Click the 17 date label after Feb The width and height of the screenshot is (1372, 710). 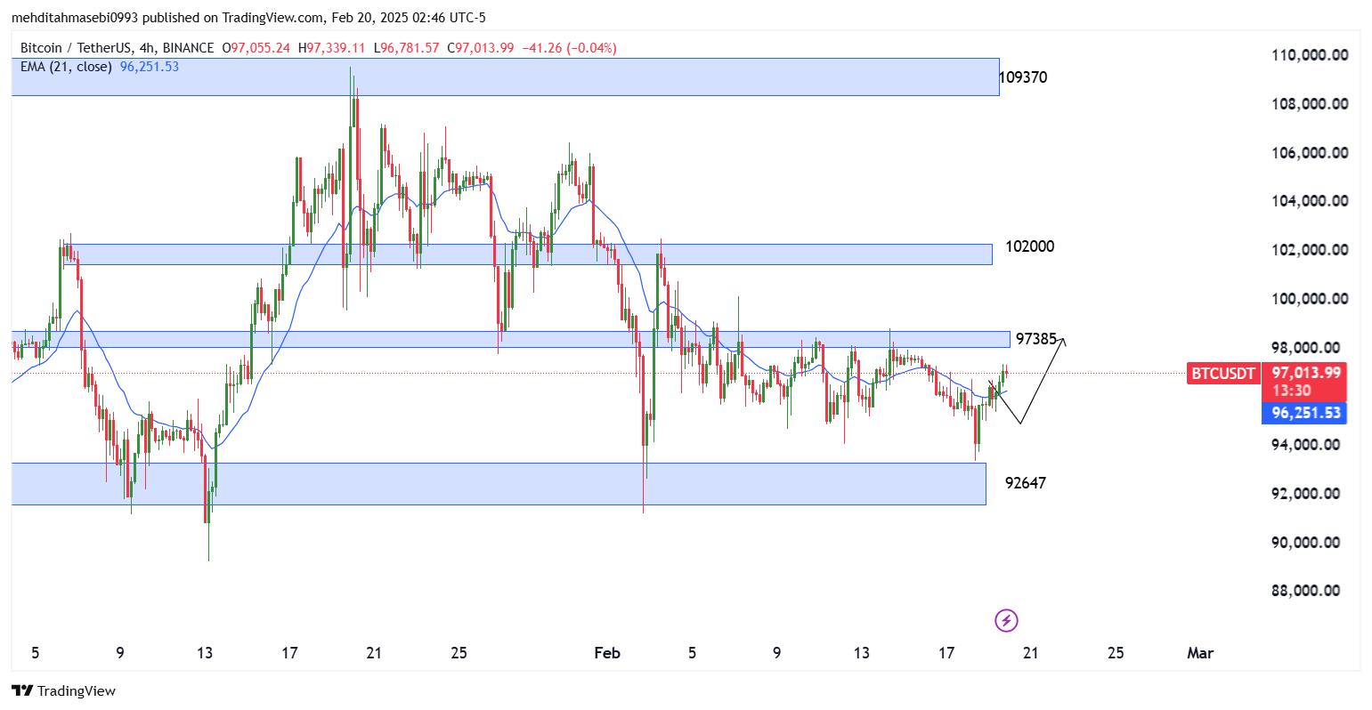tap(946, 653)
